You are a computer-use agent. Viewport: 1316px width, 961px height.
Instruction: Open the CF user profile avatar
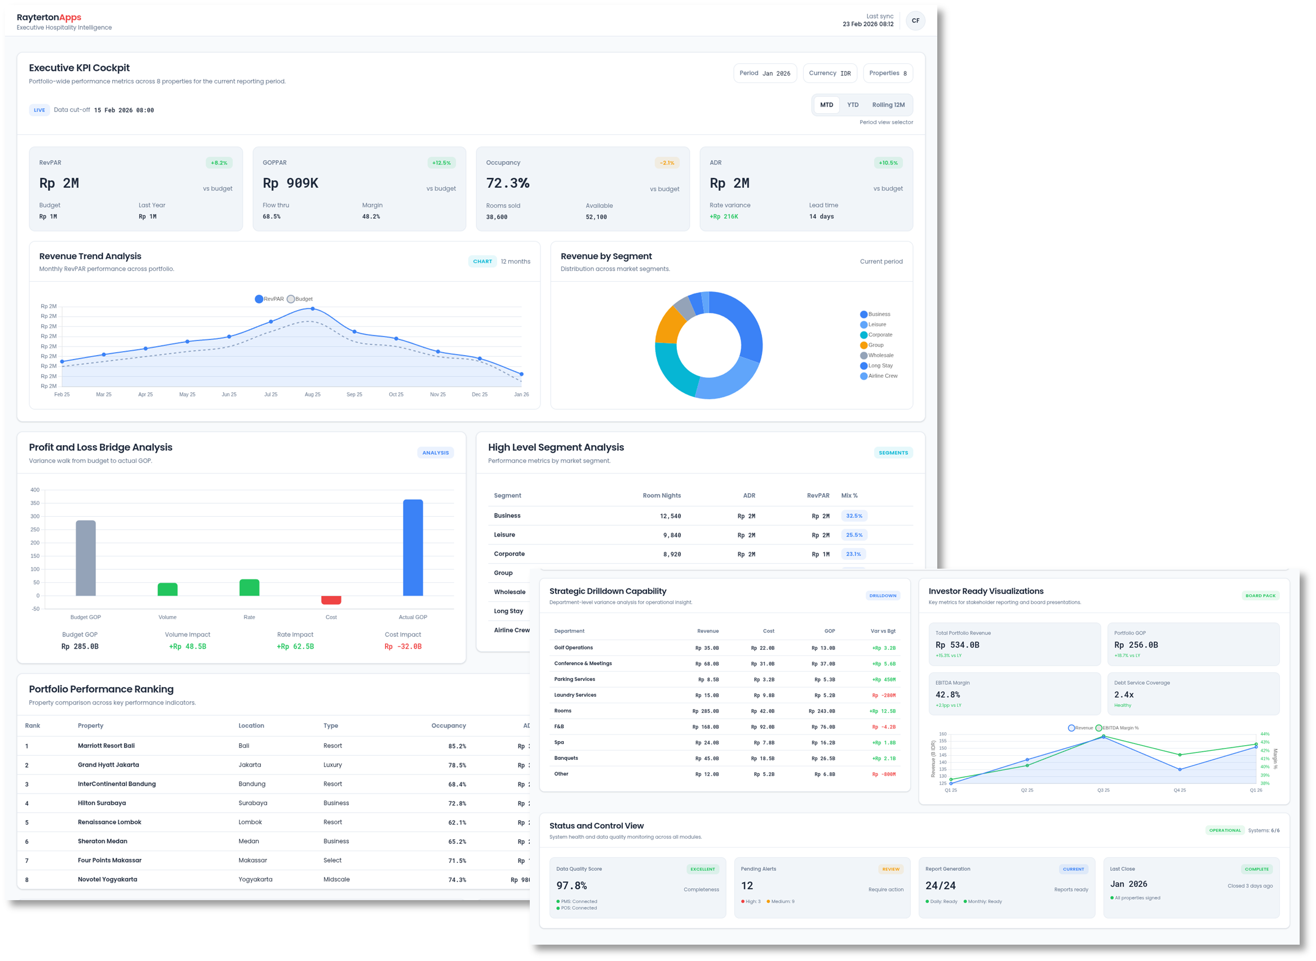point(915,20)
